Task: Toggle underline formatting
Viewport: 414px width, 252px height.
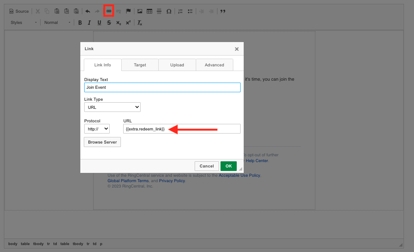Action: point(99,23)
